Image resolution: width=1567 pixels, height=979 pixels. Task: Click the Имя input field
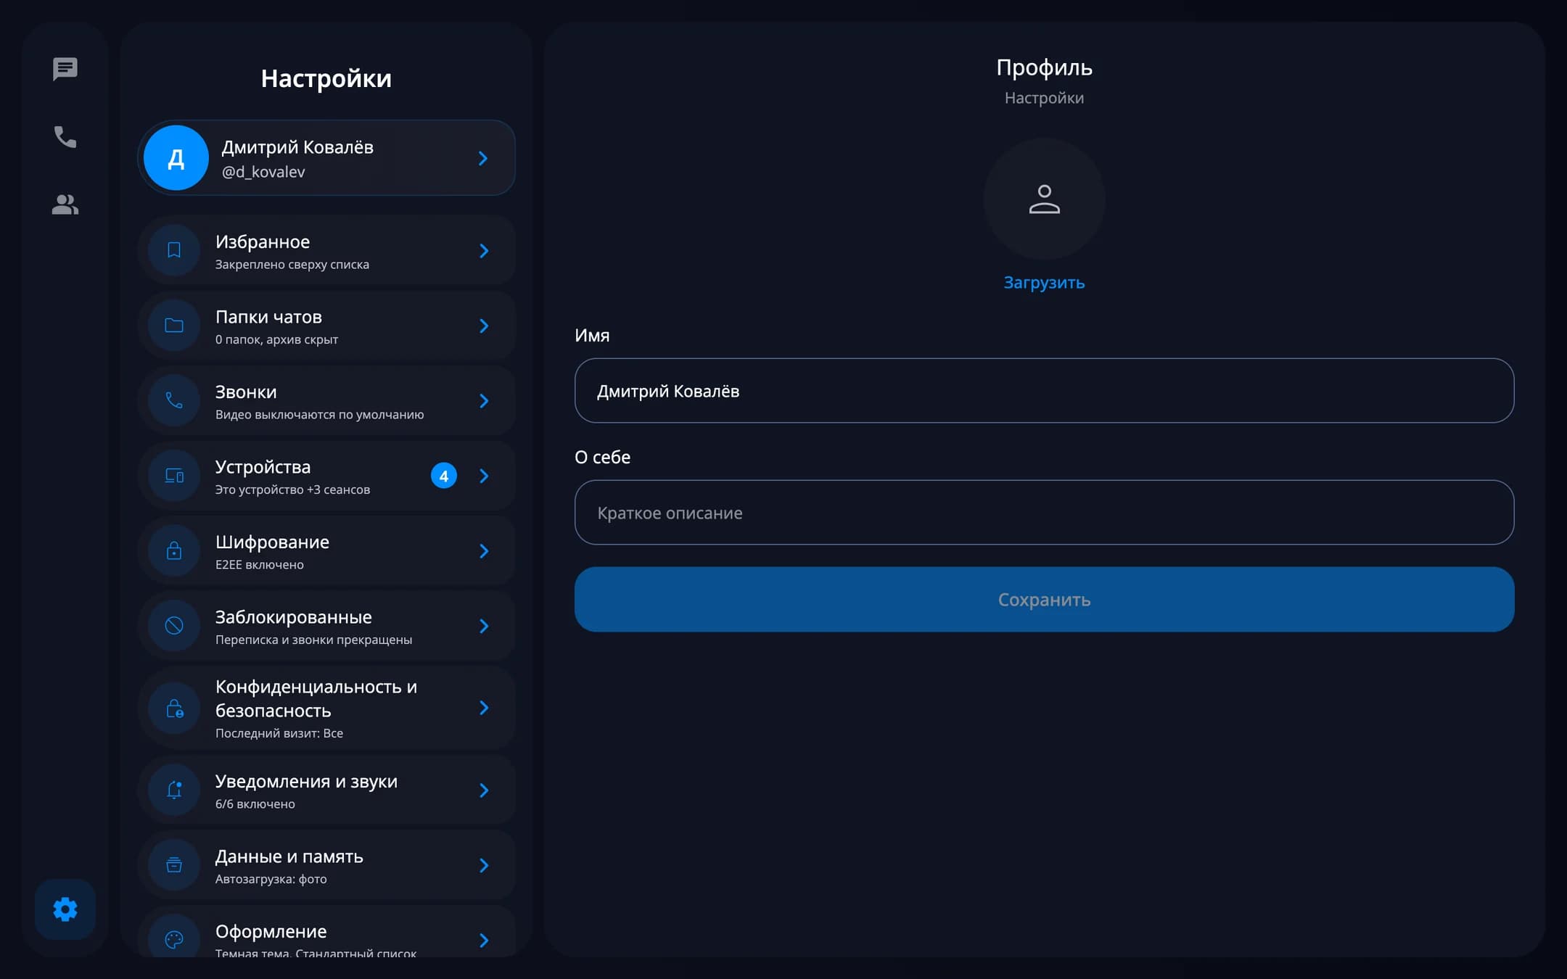[x=1044, y=391]
